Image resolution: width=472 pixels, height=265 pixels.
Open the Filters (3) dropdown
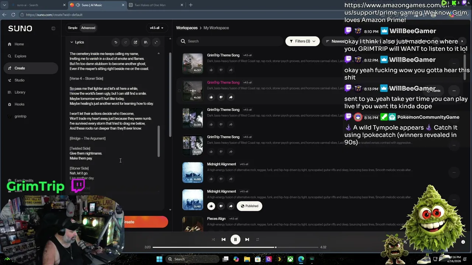[x=302, y=41]
